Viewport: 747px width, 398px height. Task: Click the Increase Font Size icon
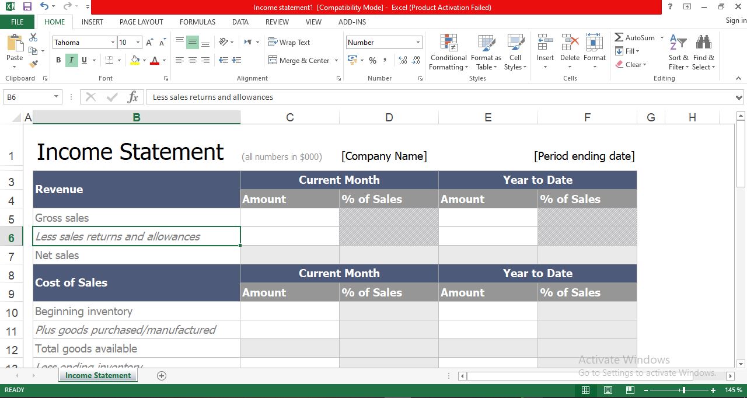[x=149, y=42]
